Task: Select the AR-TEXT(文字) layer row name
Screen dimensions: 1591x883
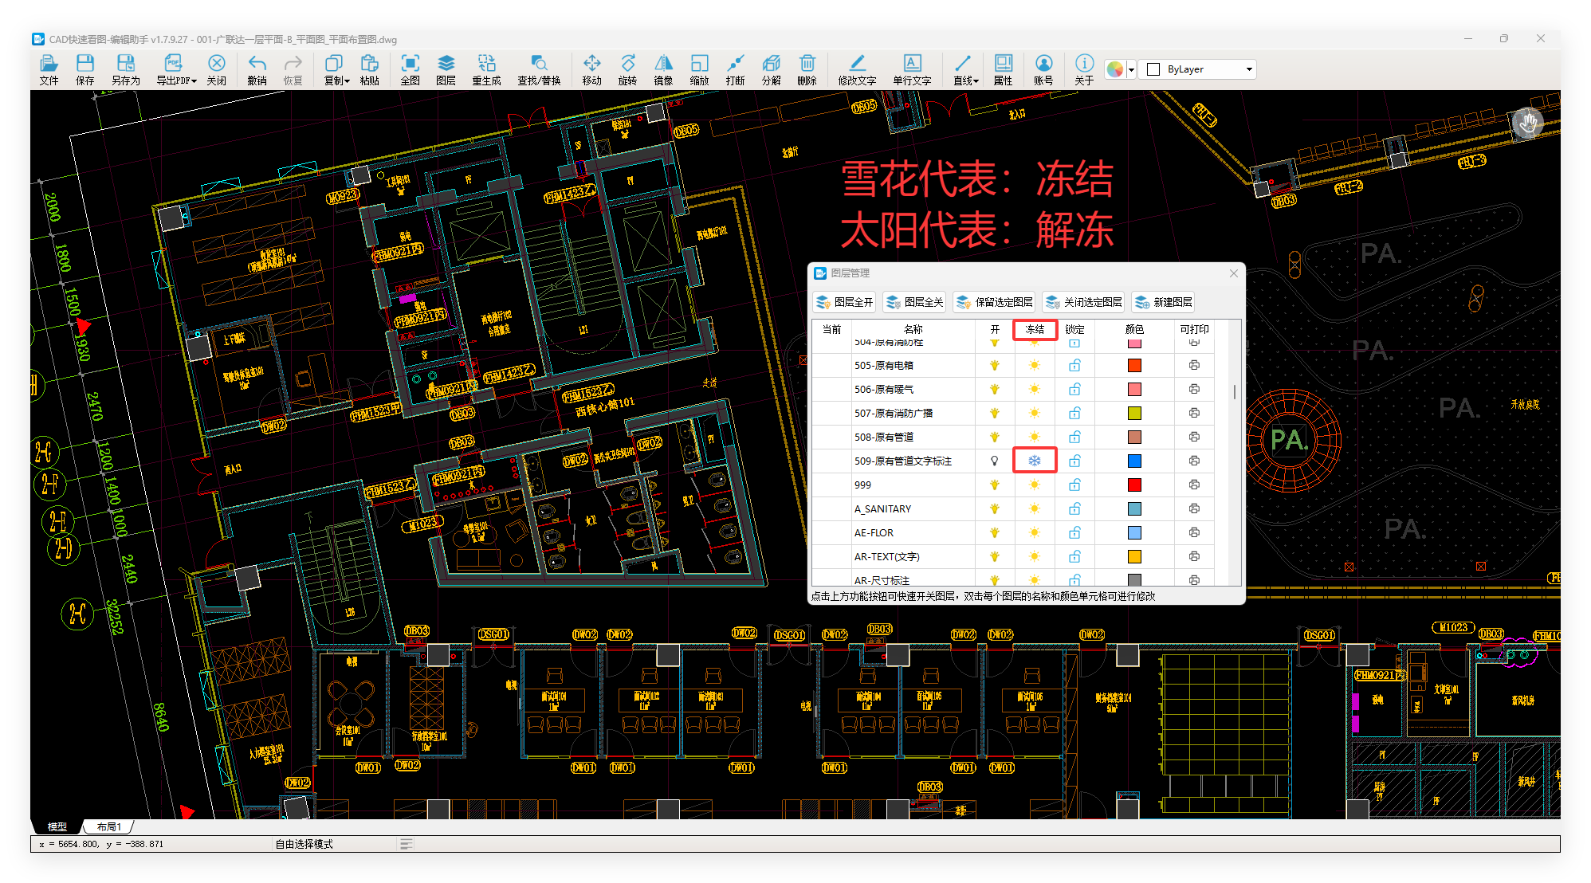Action: coord(886,556)
